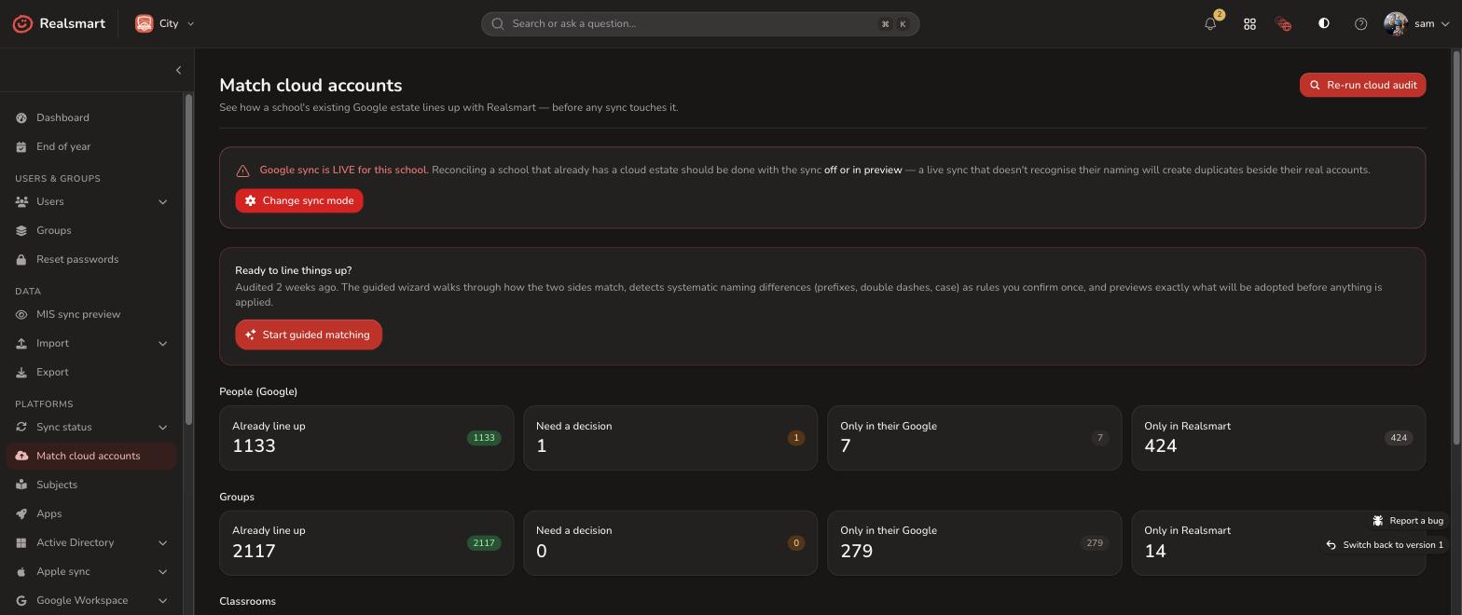
Task: Click Change sync mode button
Action: tap(299, 200)
